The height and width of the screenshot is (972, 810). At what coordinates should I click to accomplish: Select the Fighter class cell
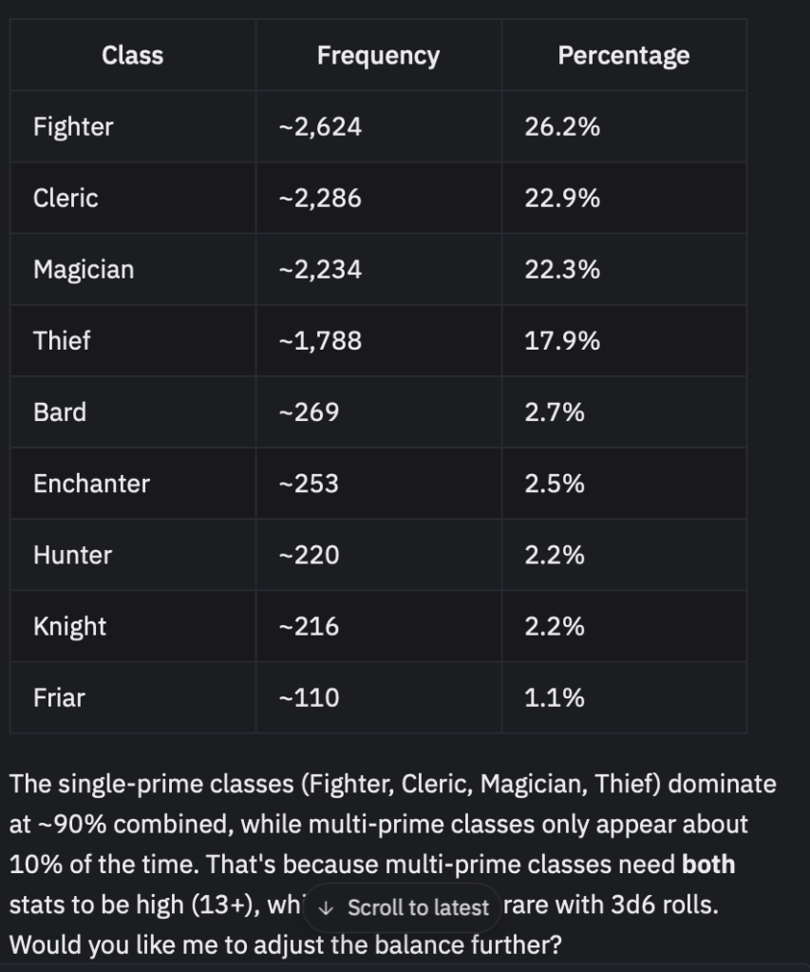coord(73,126)
